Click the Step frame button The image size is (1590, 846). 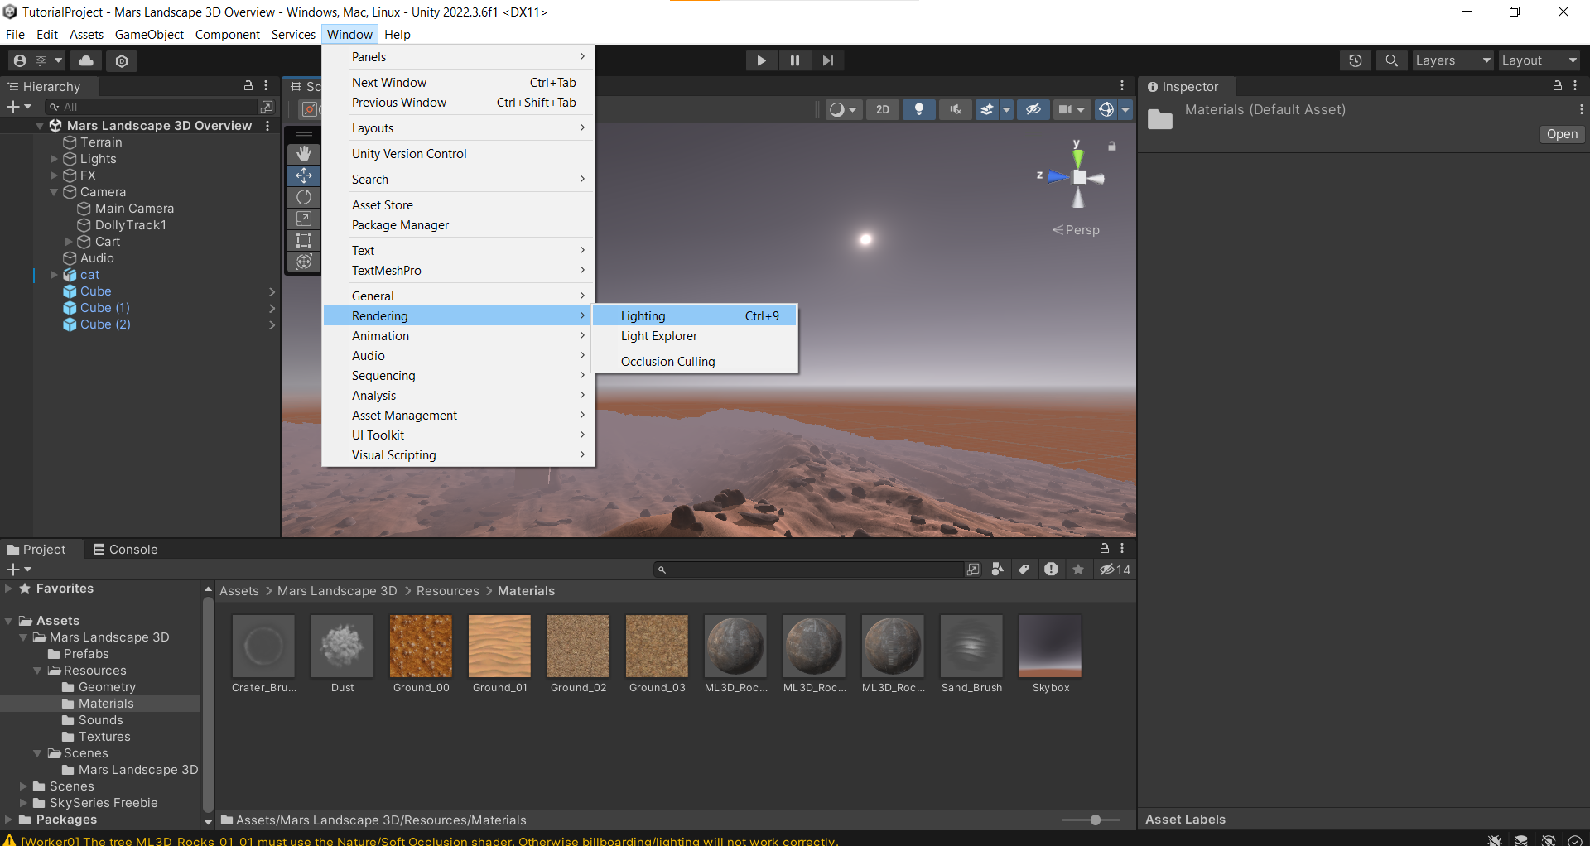click(x=827, y=60)
